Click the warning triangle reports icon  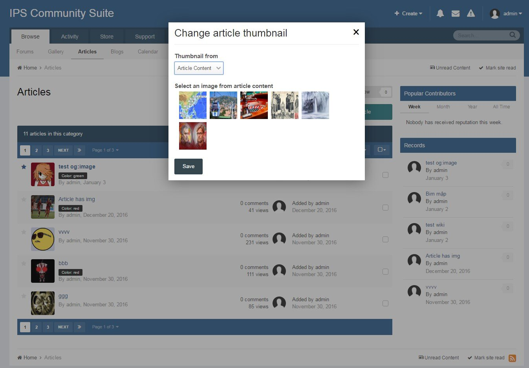coord(471,14)
